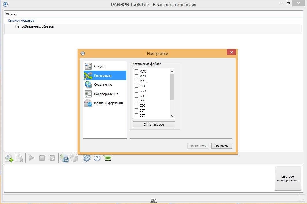The image size is (307, 204).
Task: Open Preferences with the gear icon
Action: tap(87, 158)
